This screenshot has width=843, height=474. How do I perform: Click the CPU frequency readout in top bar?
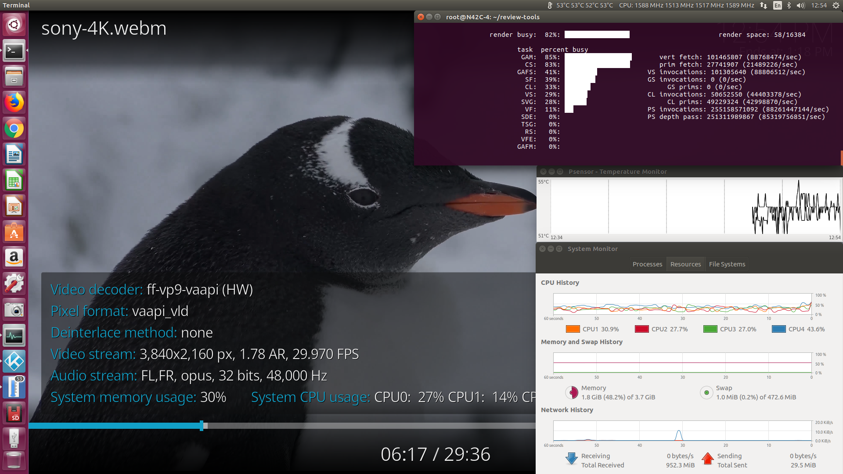click(686, 5)
